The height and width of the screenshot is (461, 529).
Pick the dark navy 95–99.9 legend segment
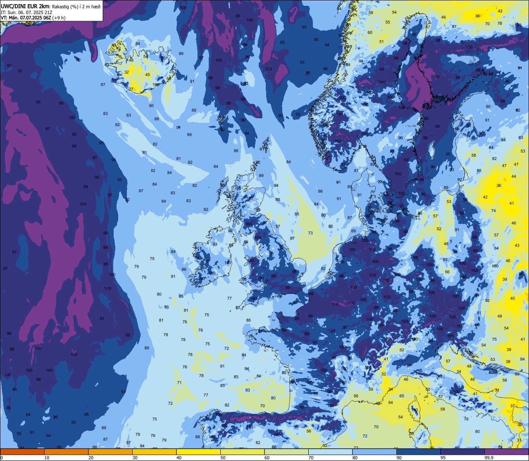point(462,451)
